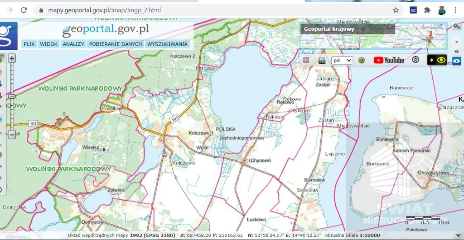Click the 'Kołczewo 2' map label
This screenshot has width=464, height=240.
[x=183, y=56]
